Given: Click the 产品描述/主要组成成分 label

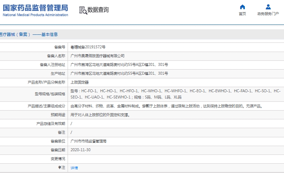Looking at the screenshot, I should click(46, 106).
